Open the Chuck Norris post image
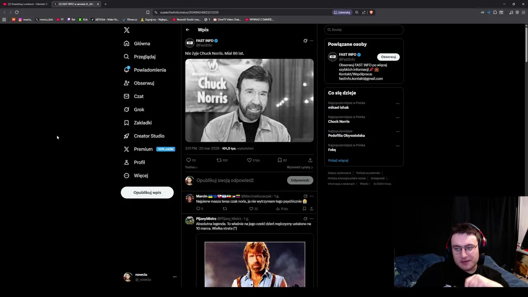Viewport: 528px width, 297px height. pyautogui.click(x=249, y=100)
